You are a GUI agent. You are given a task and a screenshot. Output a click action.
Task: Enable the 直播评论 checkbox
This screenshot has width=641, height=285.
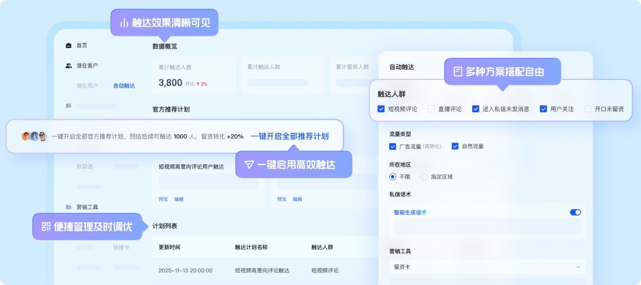pyautogui.click(x=431, y=109)
